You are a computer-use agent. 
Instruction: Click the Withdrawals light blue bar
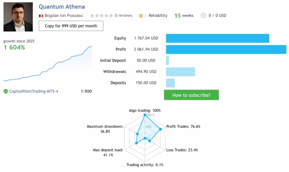[x=180, y=72]
